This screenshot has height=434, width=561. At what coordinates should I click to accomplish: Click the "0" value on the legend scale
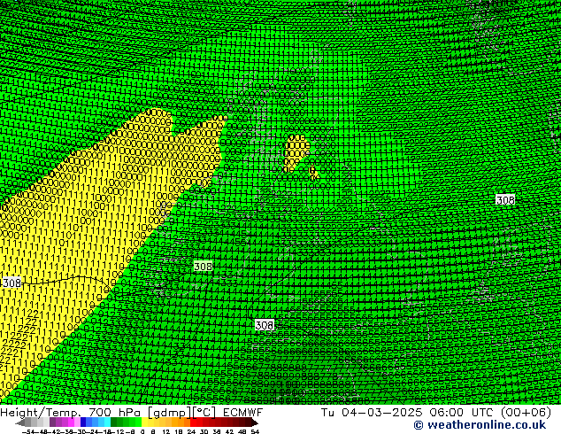point(142,431)
